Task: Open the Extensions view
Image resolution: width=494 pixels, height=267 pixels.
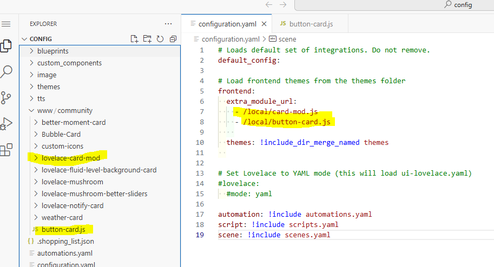Action: coord(6,150)
